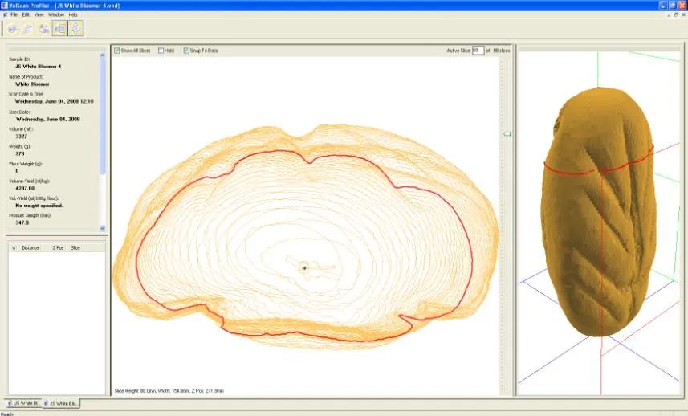Click the Active Slice number field
Viewport: 688px width, 416px height.
pyautogui.click(x=478, y=51)
